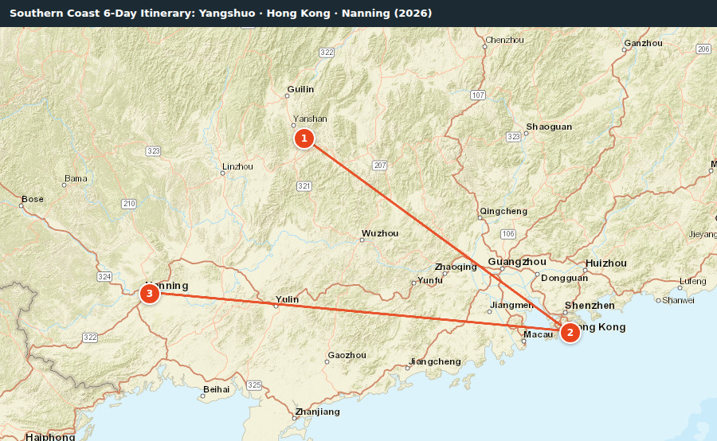
Task: Click the Chenzhou city label
Action: 504,41
